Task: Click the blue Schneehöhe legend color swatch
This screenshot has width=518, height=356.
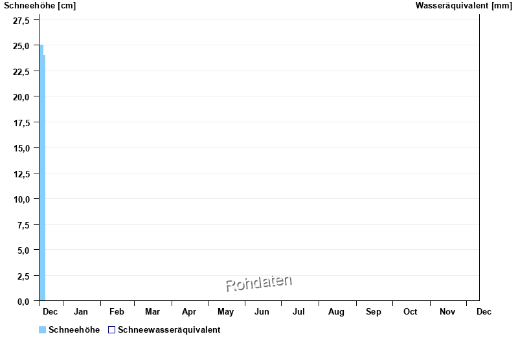Action: tap(43, 330)
